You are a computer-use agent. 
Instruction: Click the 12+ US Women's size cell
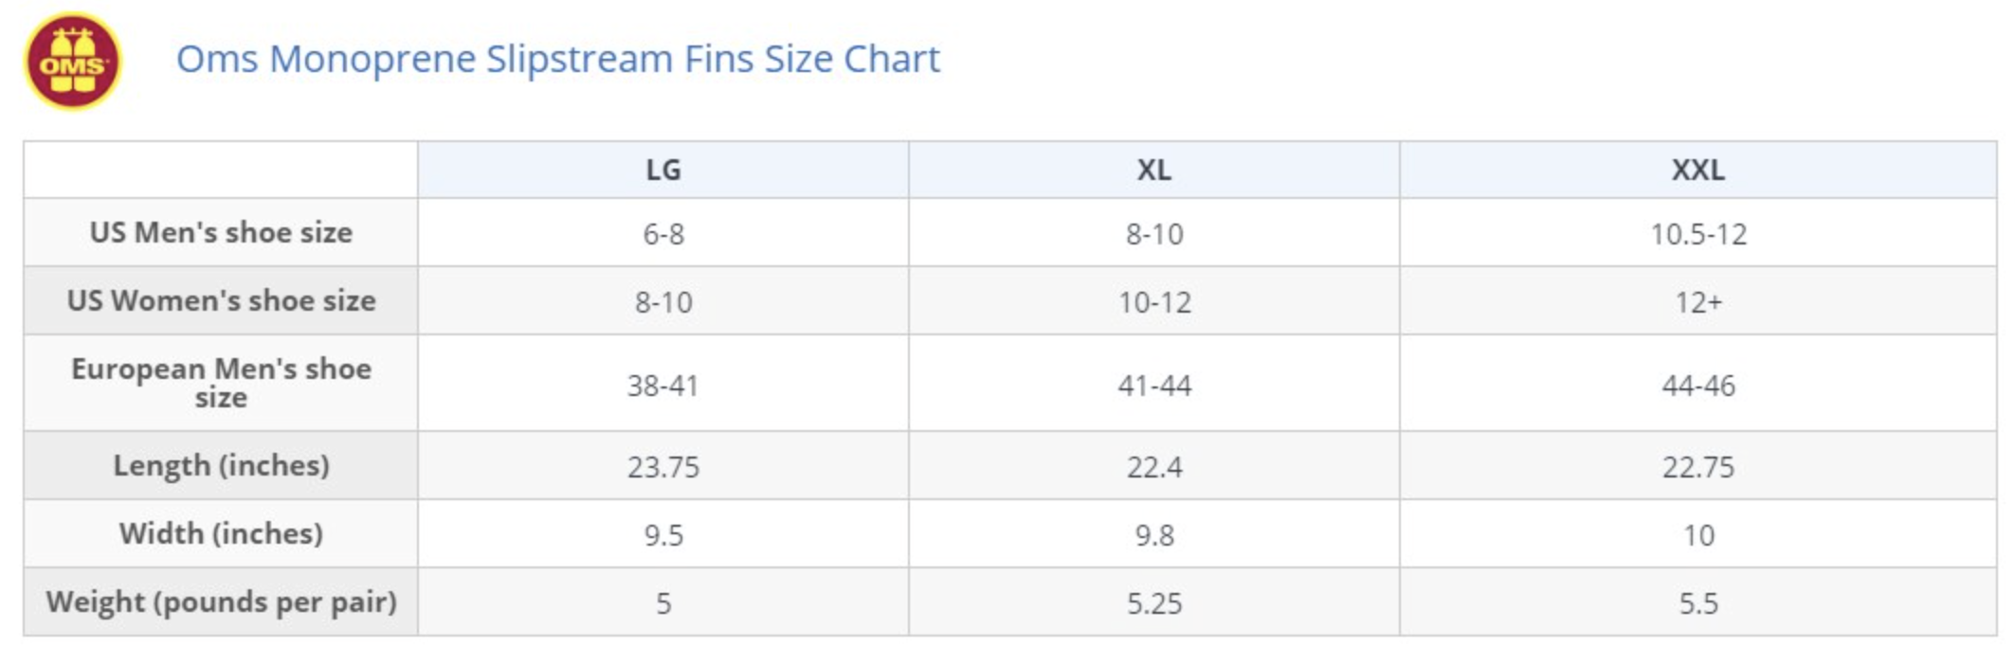(1697, 302)
